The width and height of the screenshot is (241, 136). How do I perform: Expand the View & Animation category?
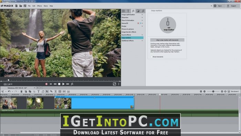tap(132, 20)
